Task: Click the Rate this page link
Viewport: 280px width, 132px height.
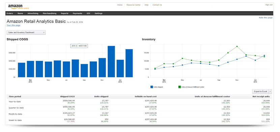Action: (x=266, y=18)
